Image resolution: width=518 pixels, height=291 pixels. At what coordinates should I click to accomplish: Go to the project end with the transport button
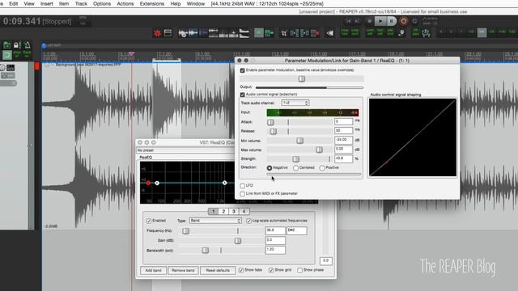coord(358,21)
